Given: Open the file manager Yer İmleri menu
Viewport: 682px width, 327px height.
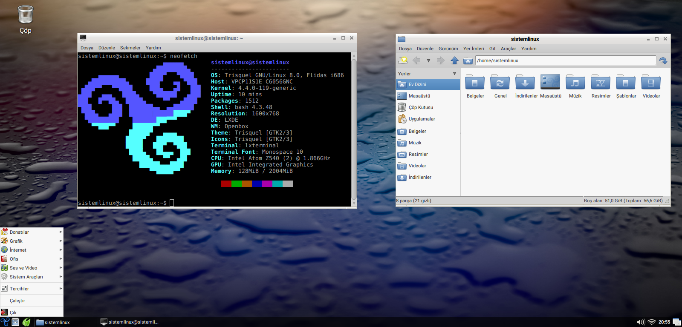Looking at the screenshot, I should pos(474,49).
